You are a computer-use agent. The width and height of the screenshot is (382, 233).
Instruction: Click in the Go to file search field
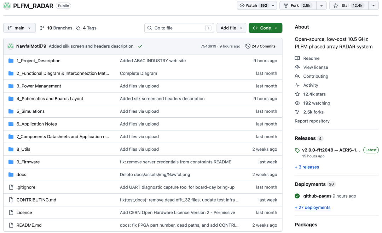179,28
